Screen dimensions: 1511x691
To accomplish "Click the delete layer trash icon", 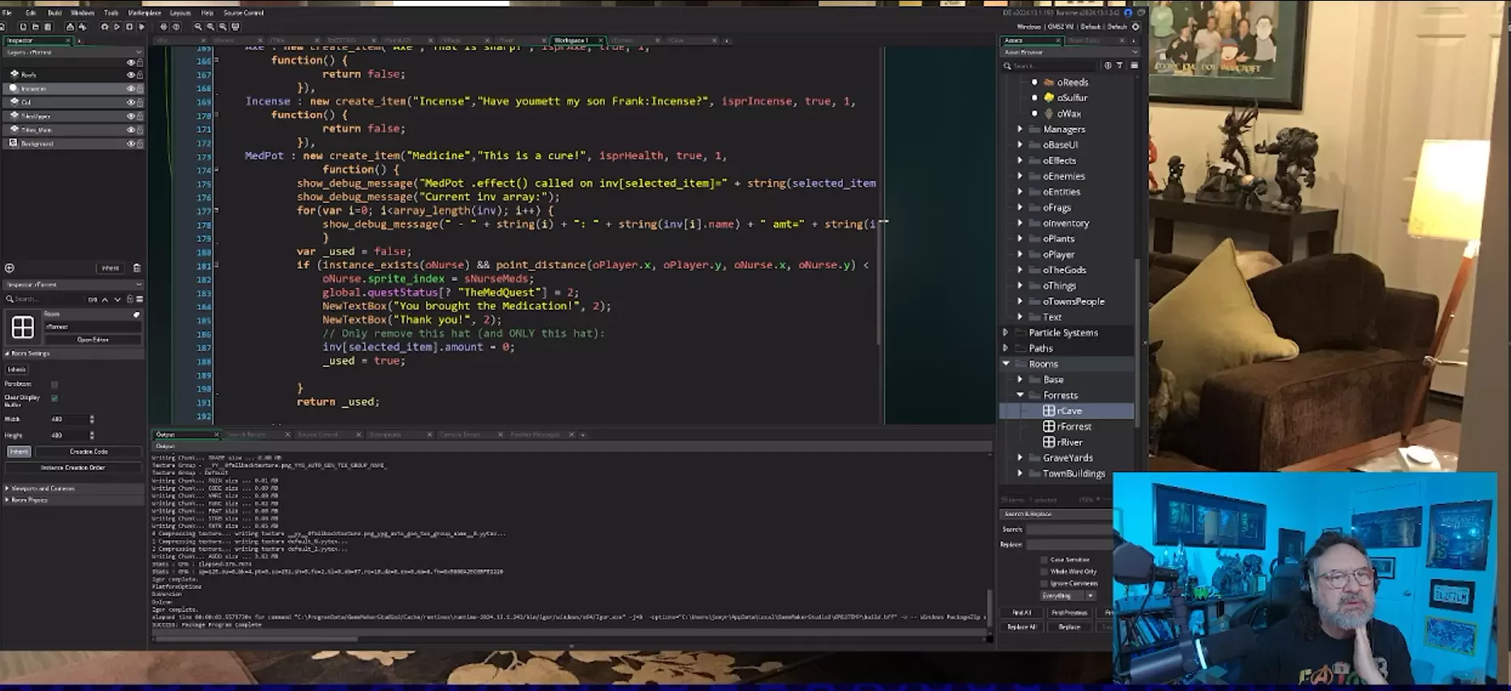I will (x=137, y=268).
